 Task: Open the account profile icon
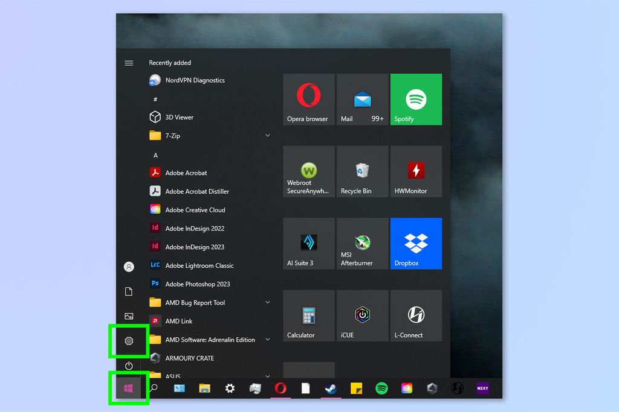click(x=129, y=266)
